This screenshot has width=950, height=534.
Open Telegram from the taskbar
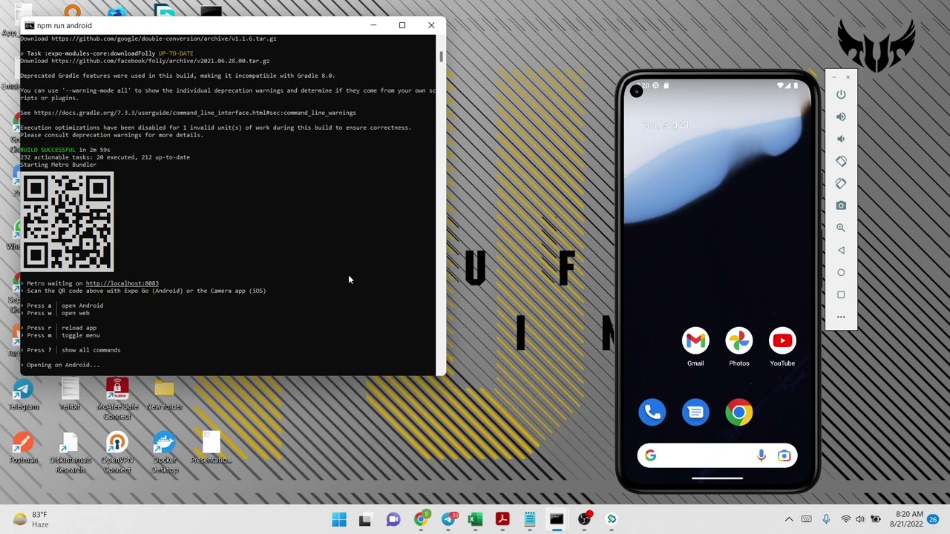point(448,519)
